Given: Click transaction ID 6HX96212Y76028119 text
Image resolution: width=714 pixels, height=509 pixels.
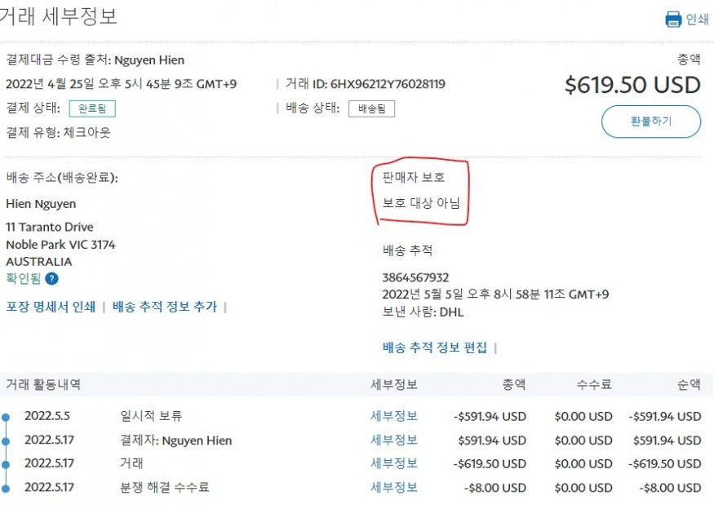Looking at the screenshot, I should (387, 84).
